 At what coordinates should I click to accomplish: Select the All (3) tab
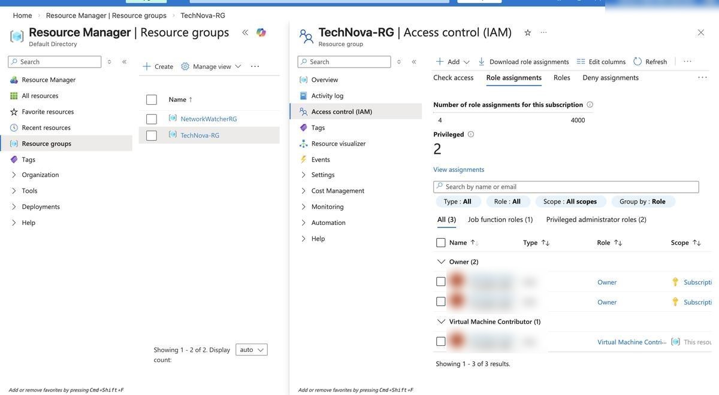coord(446,220)
